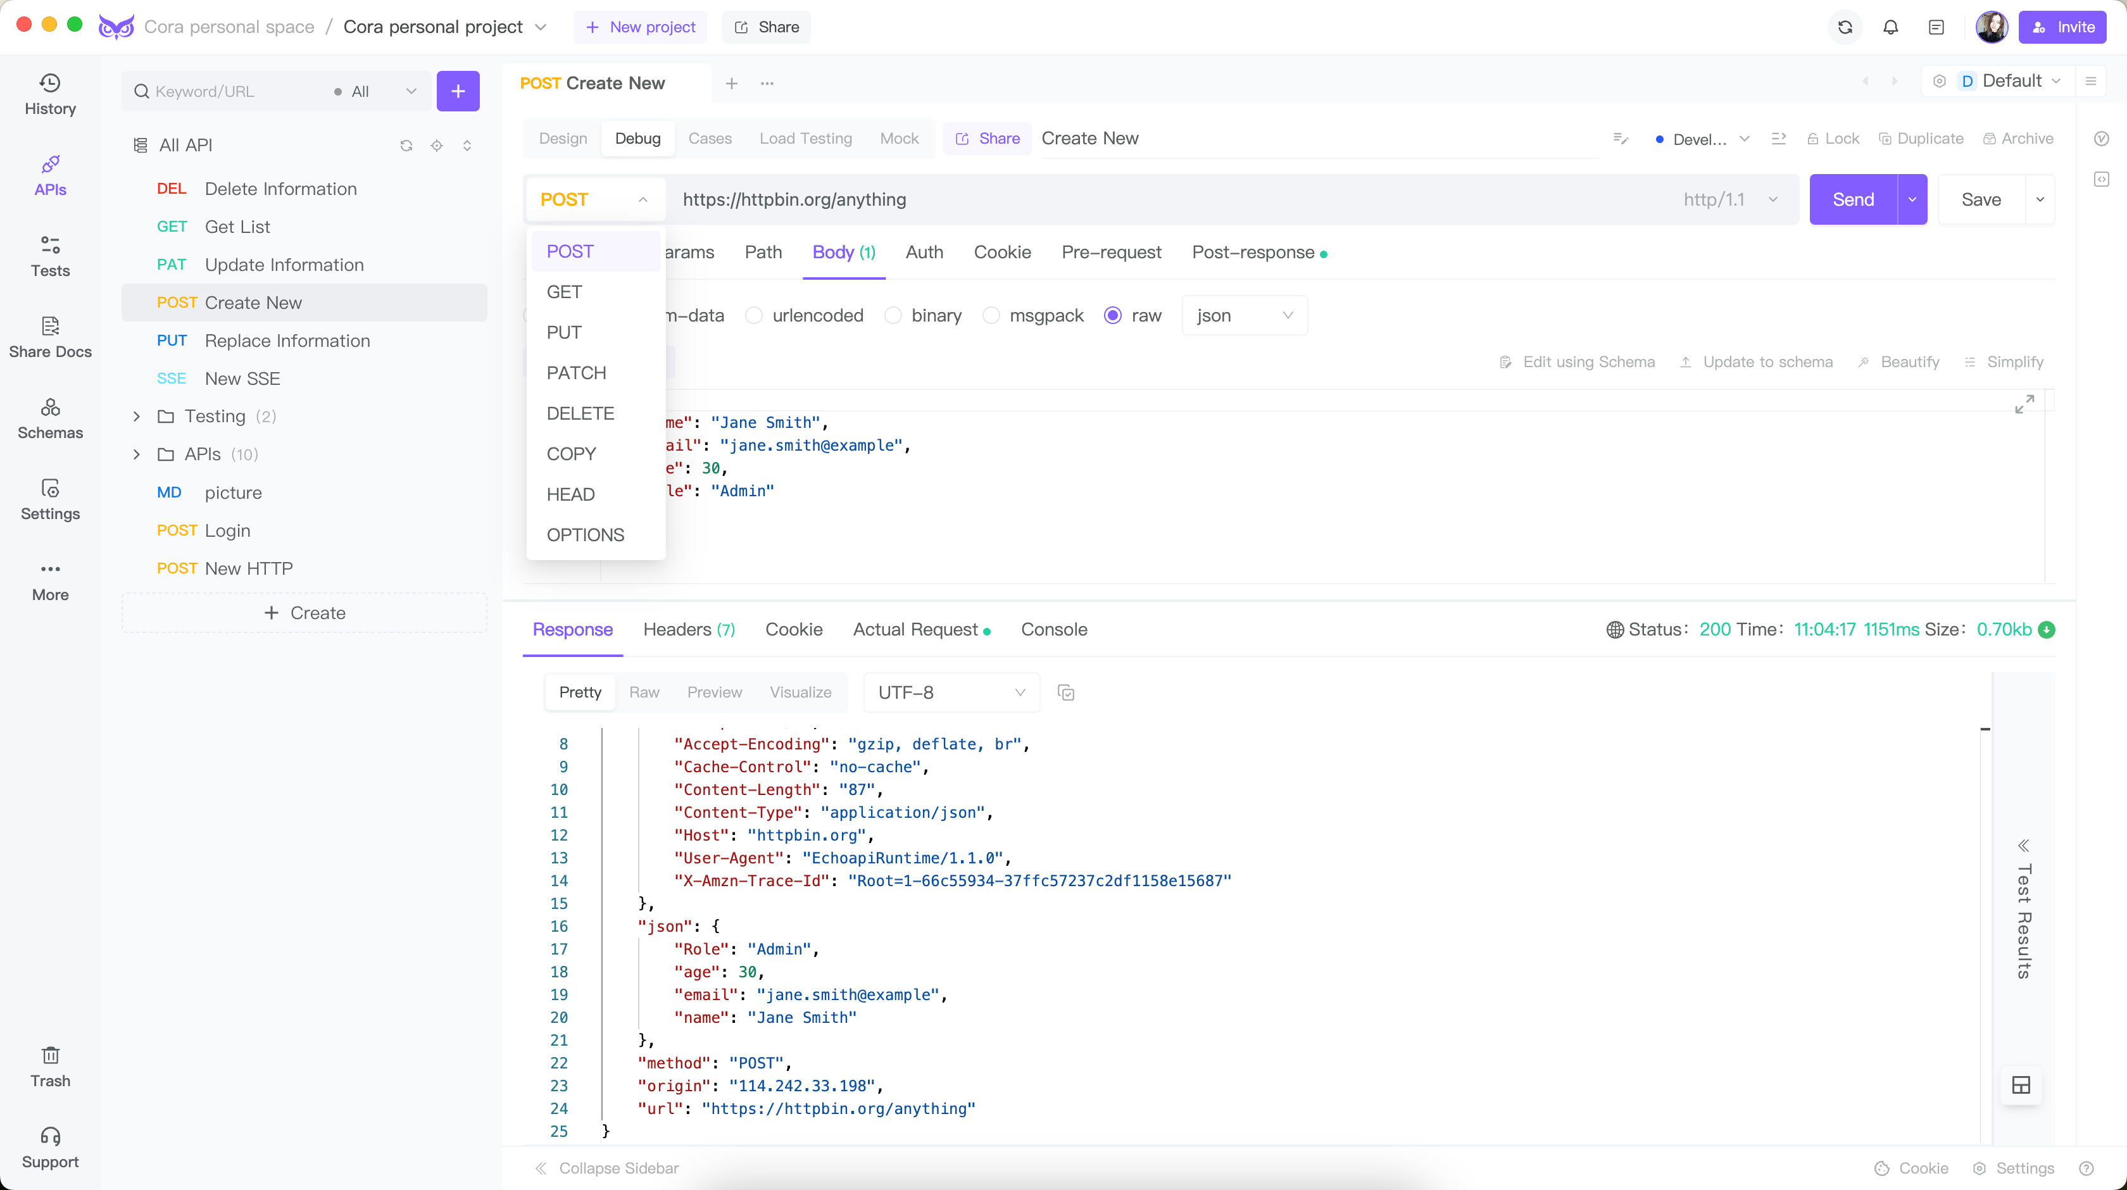This screenshot has height=1190, width=2127.
Task: Choose PATCH from the method list
Action: 595,372
